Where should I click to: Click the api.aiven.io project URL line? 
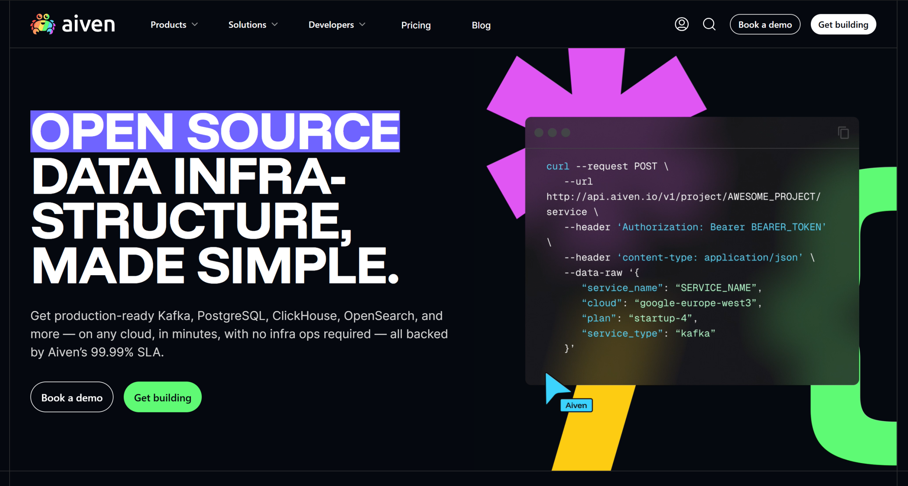point(683,197)
